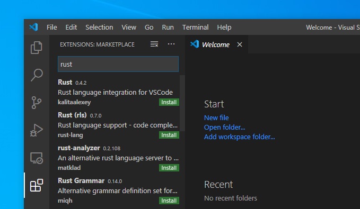Open the Help menu
360x209 pixels.
[224, 28]
